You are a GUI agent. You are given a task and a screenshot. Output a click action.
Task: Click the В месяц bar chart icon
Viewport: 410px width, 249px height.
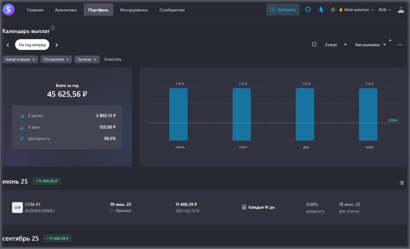22,116
